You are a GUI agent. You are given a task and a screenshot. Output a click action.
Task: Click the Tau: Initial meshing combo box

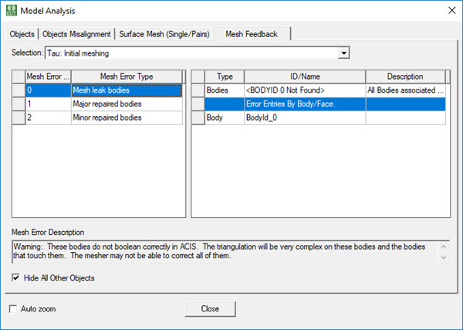coord(198,53)
